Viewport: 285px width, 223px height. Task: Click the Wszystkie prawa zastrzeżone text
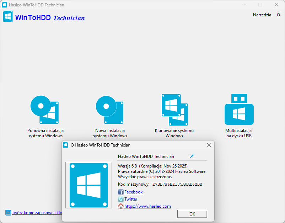coord(145,177)
